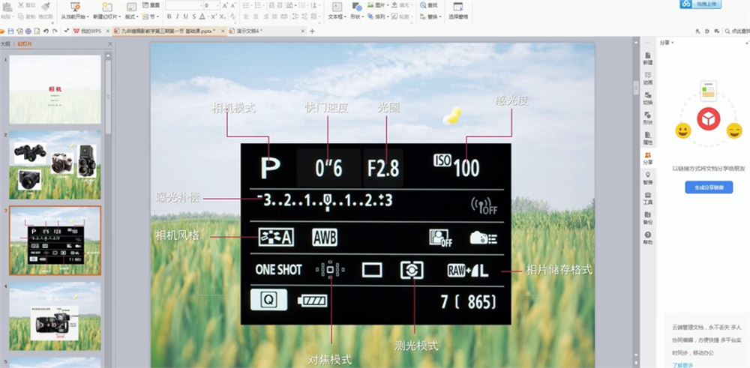This screenshot has height=368, width=750.
Task: Toggle italic formatting button
Action: [x=178, y=16]
